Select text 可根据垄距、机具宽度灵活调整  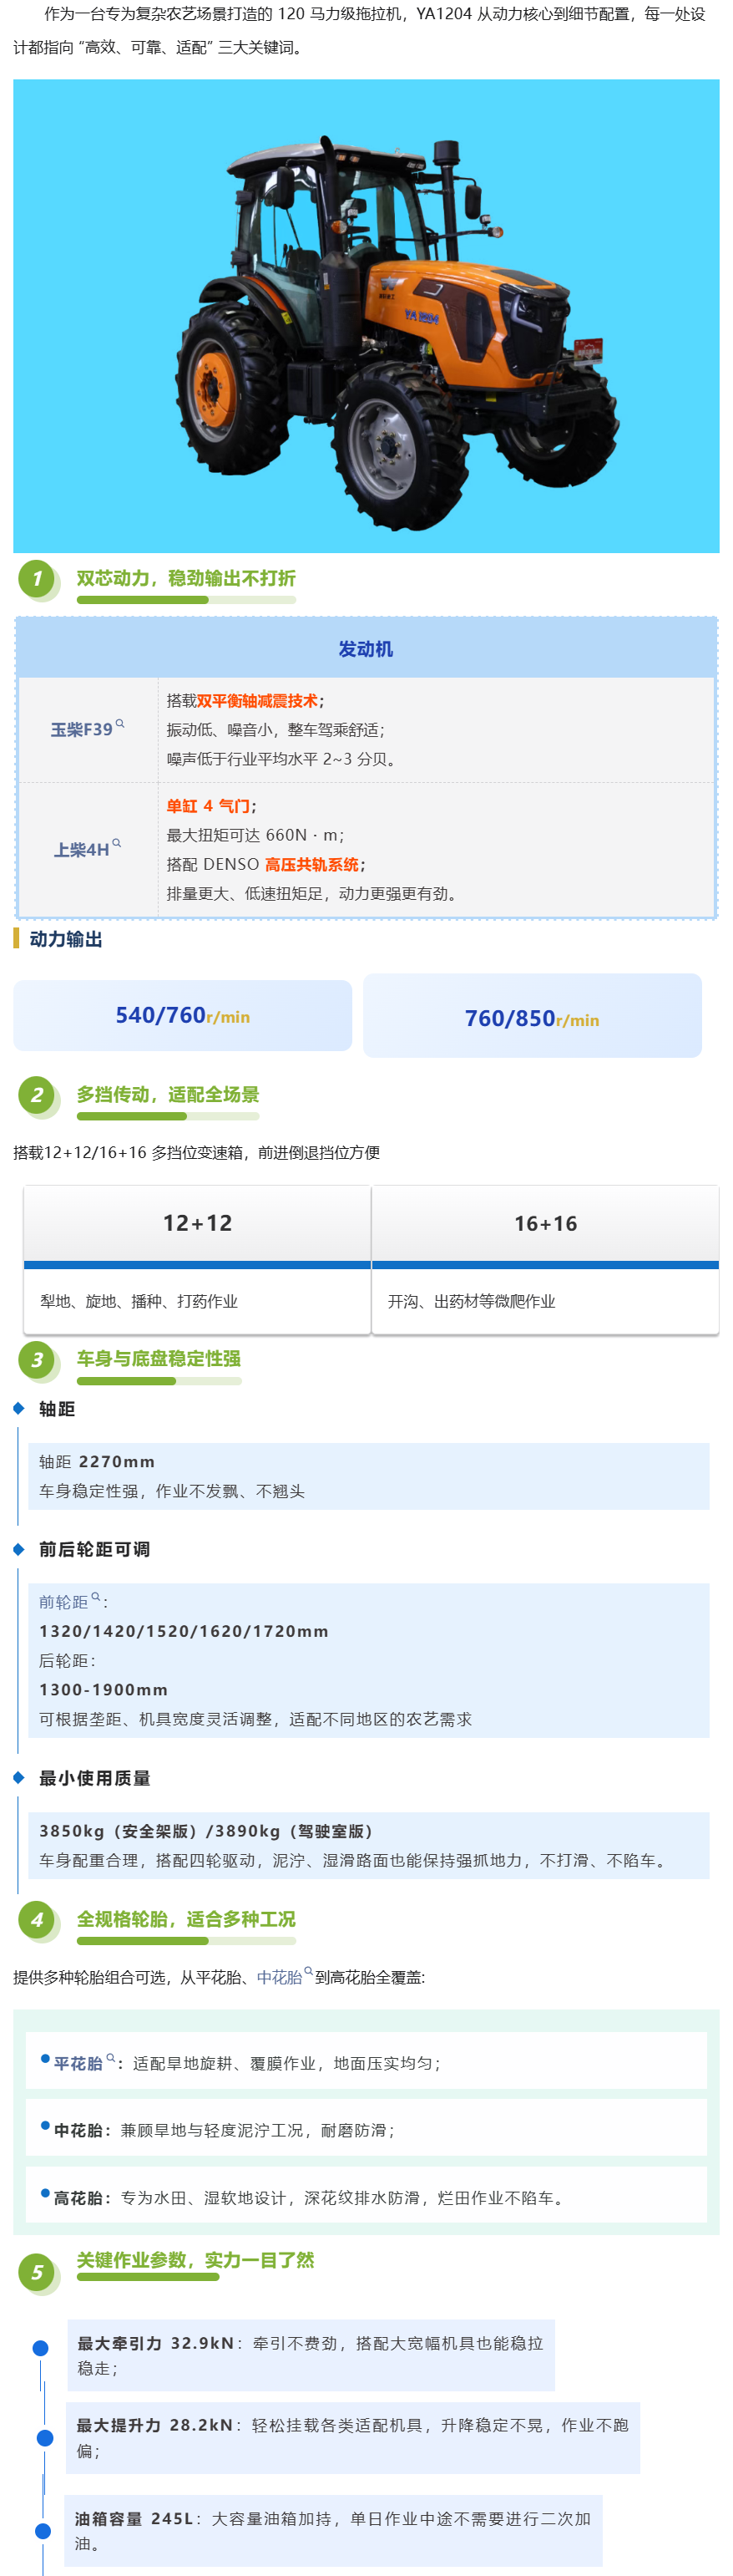(154, 1718)
